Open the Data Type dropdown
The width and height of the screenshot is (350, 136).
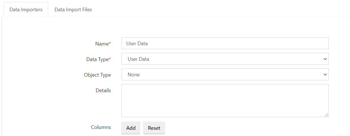225,59
